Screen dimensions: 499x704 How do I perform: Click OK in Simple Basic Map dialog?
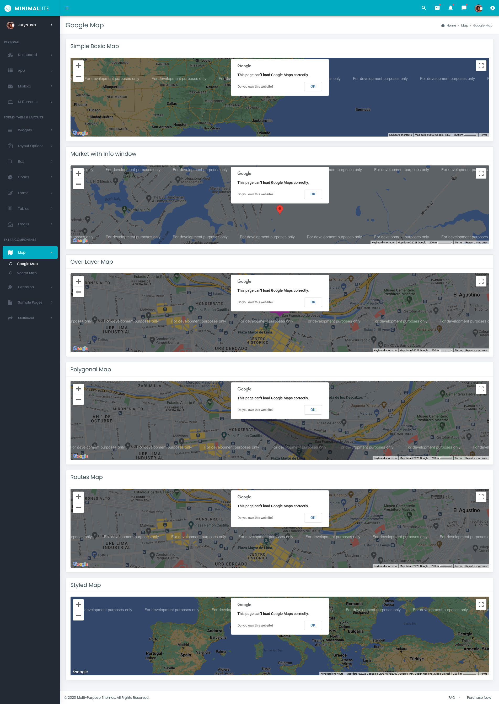313,86
